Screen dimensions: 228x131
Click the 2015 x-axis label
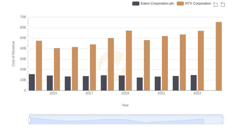pos(53,93)
